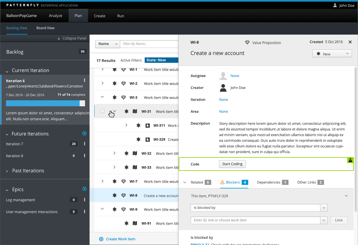Expand the WI-311 work item row
Image resolution: width=358 pixels, height=245 pixels.
point(126,125)
